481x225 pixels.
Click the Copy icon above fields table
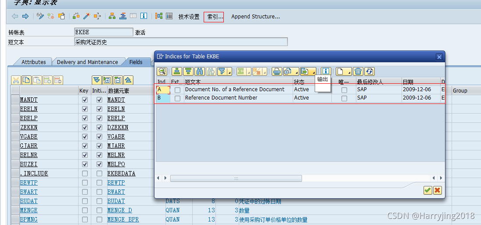(26, 80)
